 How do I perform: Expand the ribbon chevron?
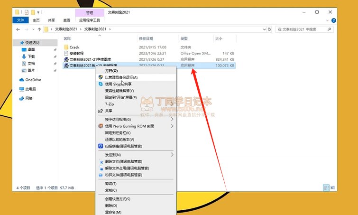point(327,20)
